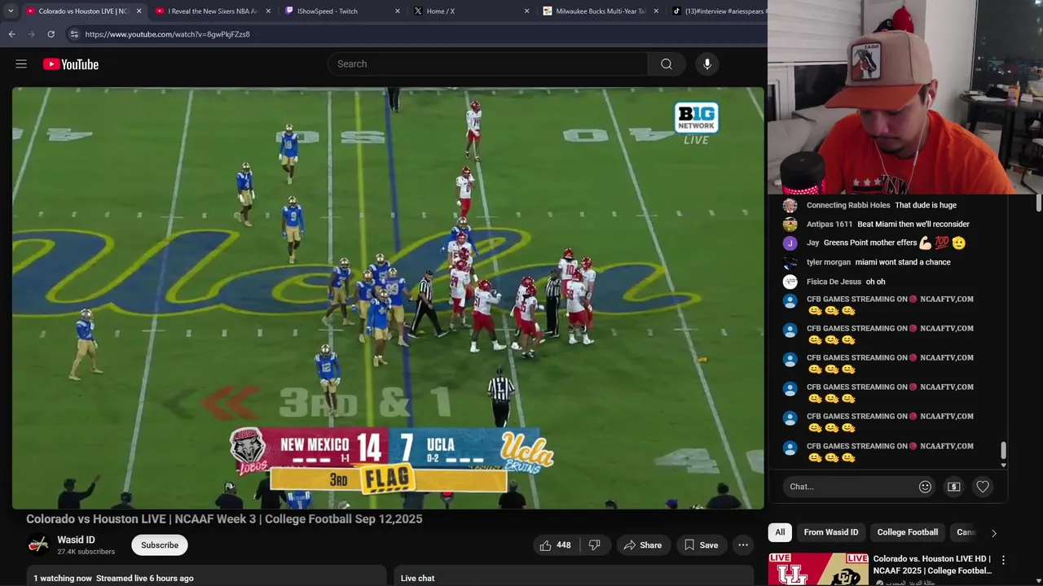1043x586 pixels.
Task: Click the browser address bar URL
Action: pyautogui.click(x=167, y=34)
